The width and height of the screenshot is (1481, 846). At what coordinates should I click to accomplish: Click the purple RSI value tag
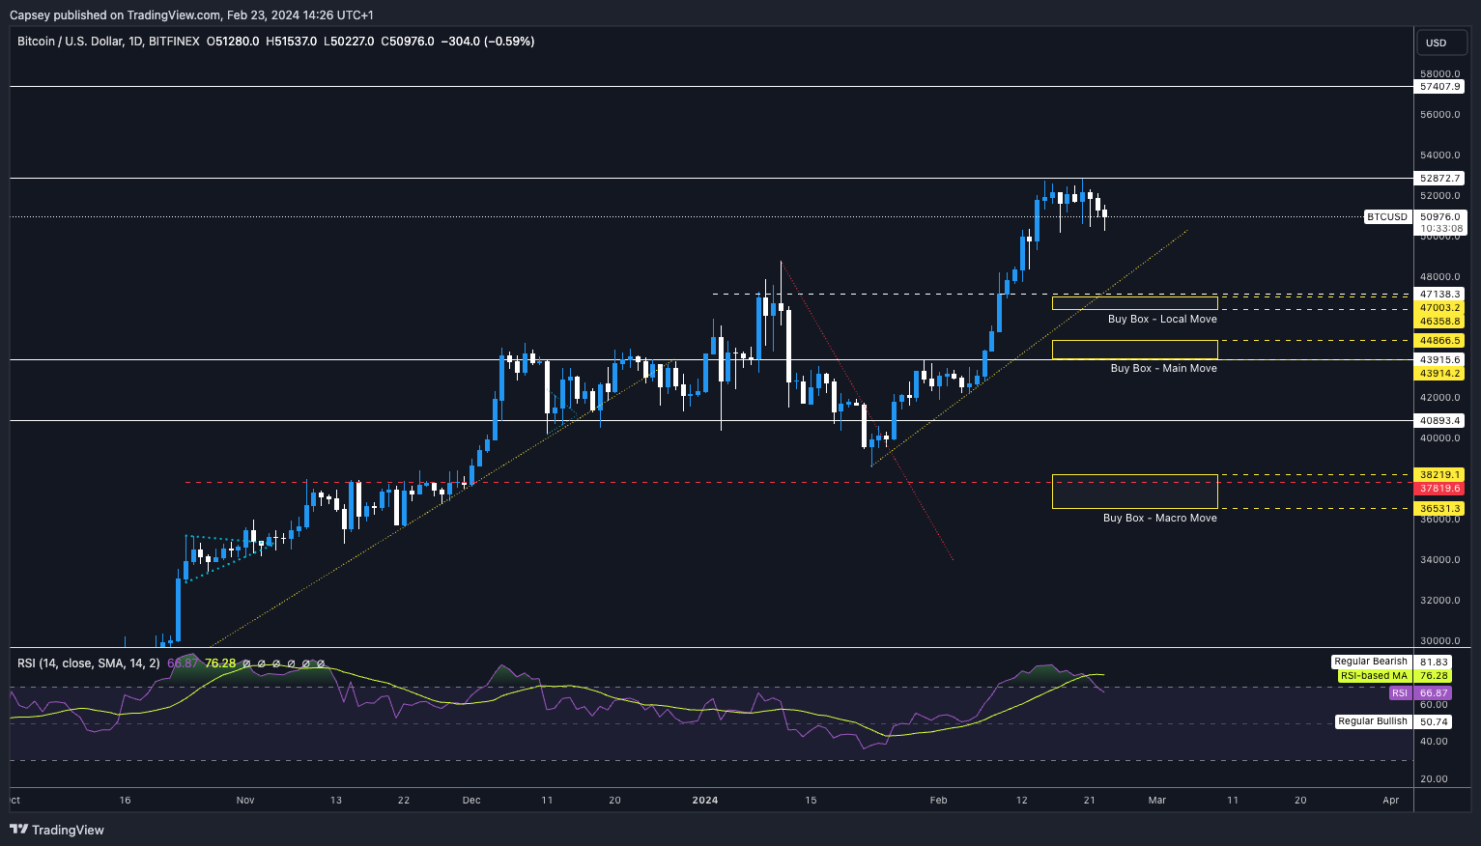click(x=1400, y=693)
